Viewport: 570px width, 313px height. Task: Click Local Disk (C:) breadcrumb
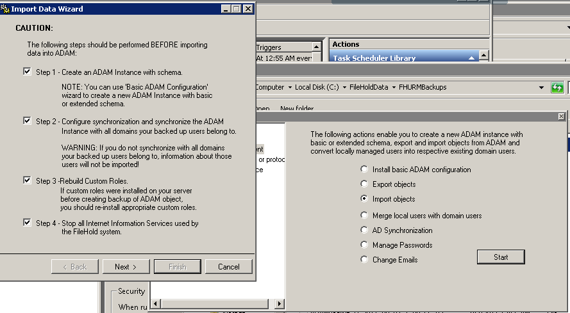[317, 87]
